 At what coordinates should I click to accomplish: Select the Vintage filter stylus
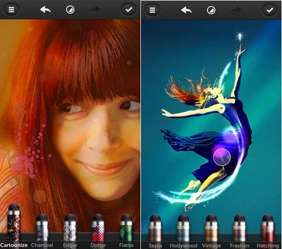[x=211, y=228]
